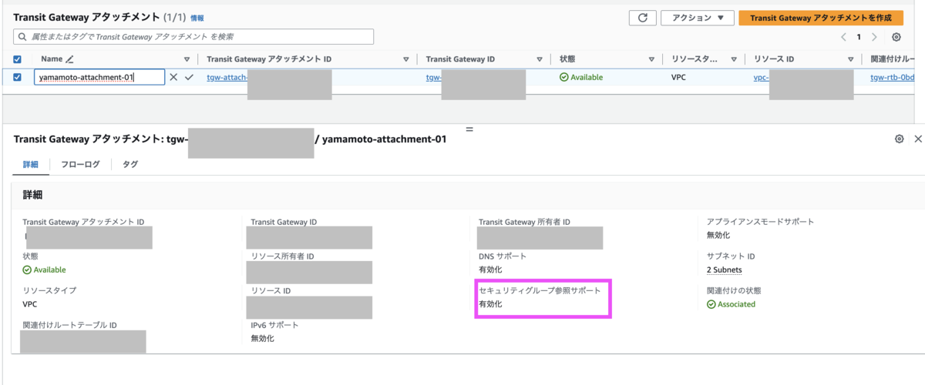Click the attachment search field
Viewport: 925px width, 385px height.
(x=193, y=36)
